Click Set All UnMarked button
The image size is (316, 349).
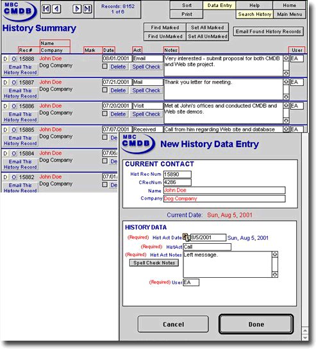point(207,37)
